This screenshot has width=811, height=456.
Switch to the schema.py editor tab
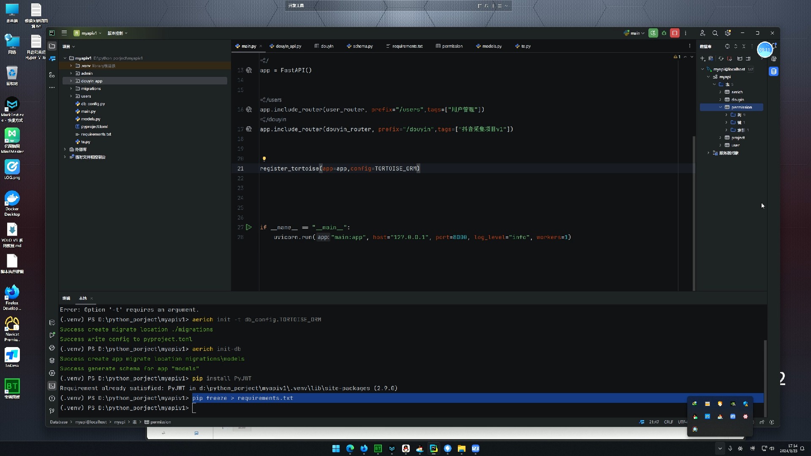[x=360, y=46]
